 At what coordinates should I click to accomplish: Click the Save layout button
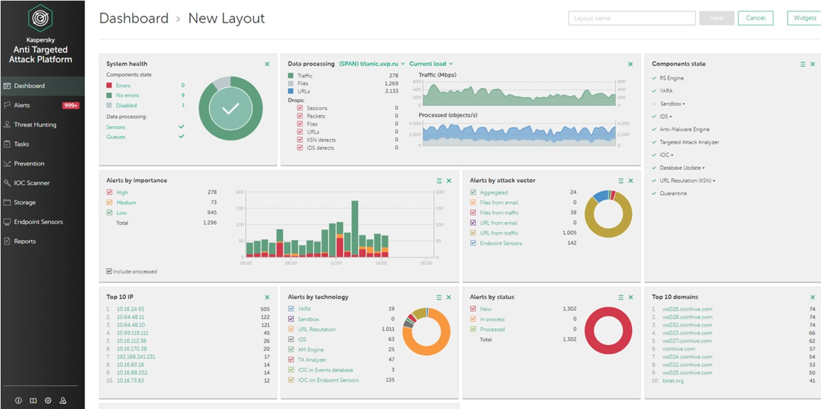point(717,18)
